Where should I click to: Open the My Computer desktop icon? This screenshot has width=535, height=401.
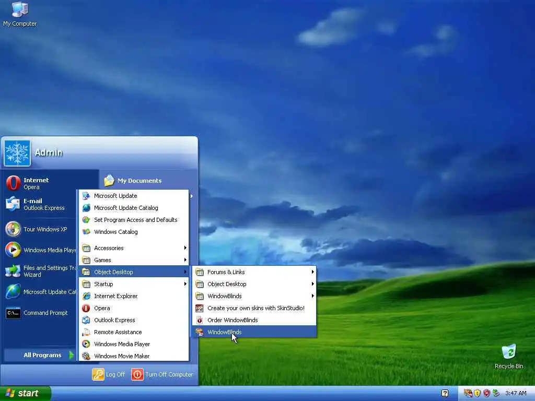tap(20, 14)
